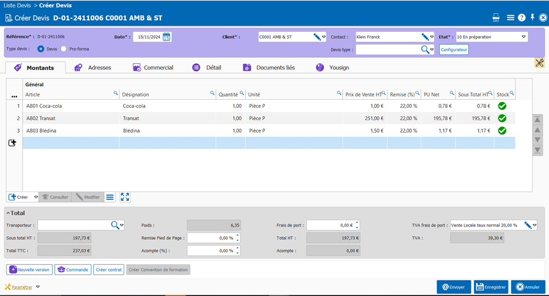Click the print icon in header
This screenshot has width=549, height=296.
pyautogui.click(x=496, y=18)
